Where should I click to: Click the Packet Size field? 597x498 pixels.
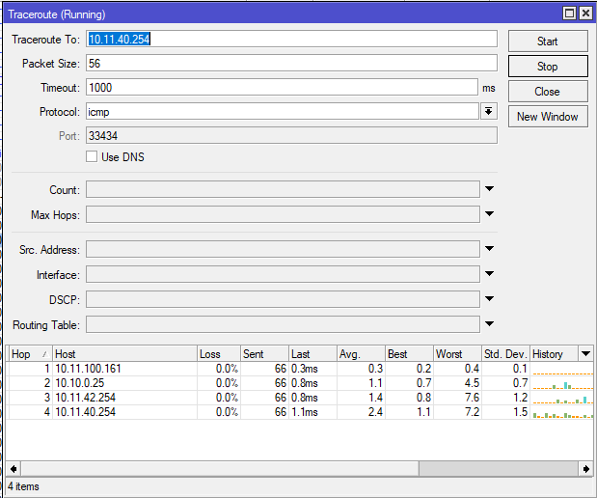pos(291,63)
